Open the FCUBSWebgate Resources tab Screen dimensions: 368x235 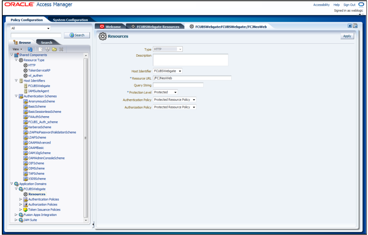[x=156, y=27]
